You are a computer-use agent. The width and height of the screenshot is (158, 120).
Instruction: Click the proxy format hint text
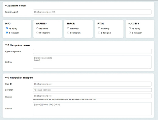64,99
